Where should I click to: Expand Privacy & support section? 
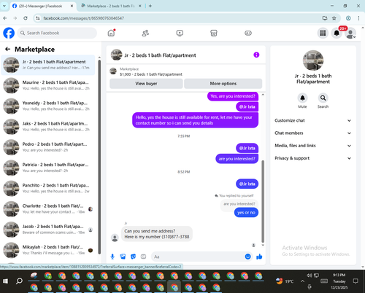click(x=313, y=158)
